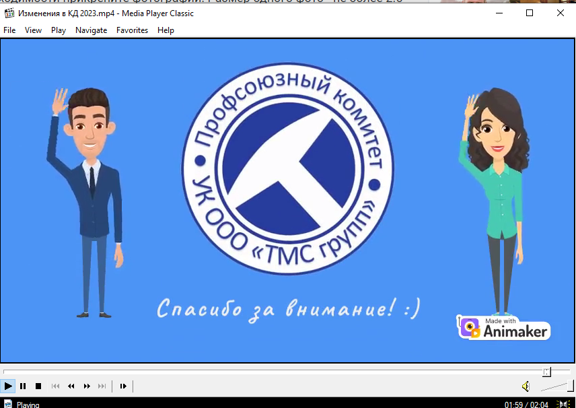Viewport: 576px width, 408px height.
Task: Advance one frame with the Step icon
Action: coord(122,386)
